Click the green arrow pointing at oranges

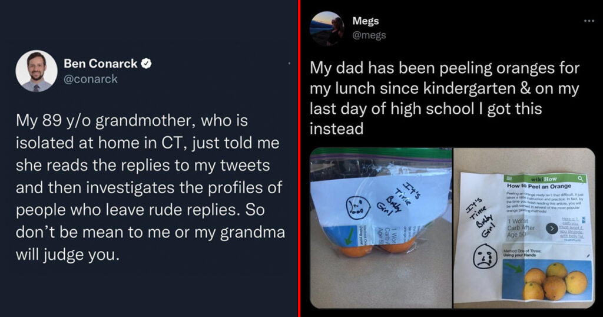click(513, 268)
